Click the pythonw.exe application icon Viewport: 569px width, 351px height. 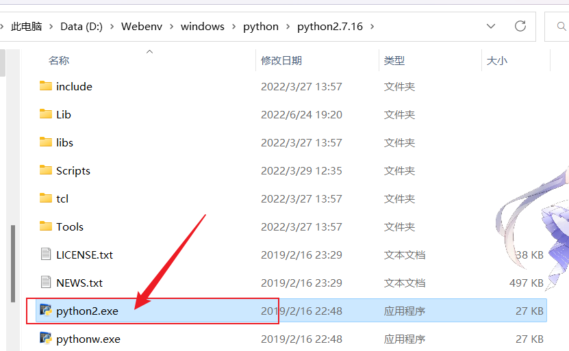(46, 338)
